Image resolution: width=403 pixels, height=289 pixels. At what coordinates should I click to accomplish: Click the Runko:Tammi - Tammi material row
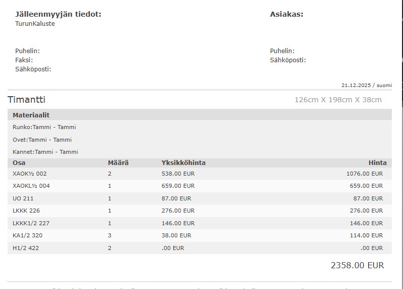[44, 127]
